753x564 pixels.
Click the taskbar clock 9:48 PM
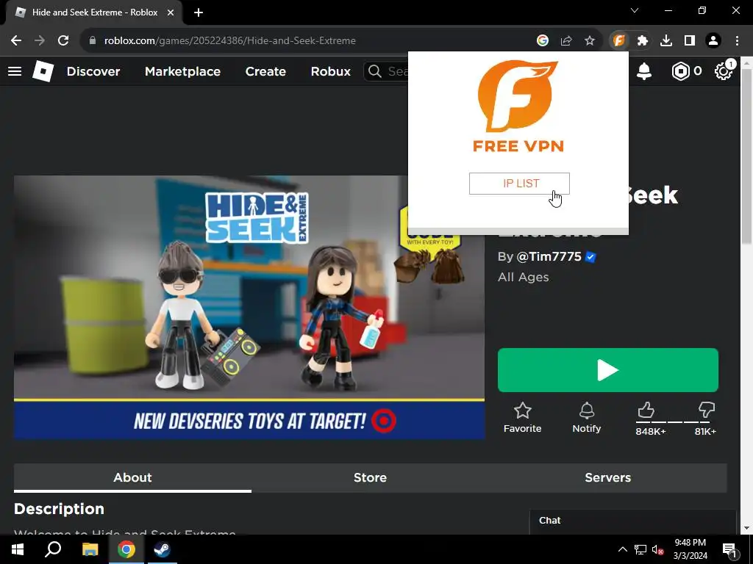click(690, 543)
